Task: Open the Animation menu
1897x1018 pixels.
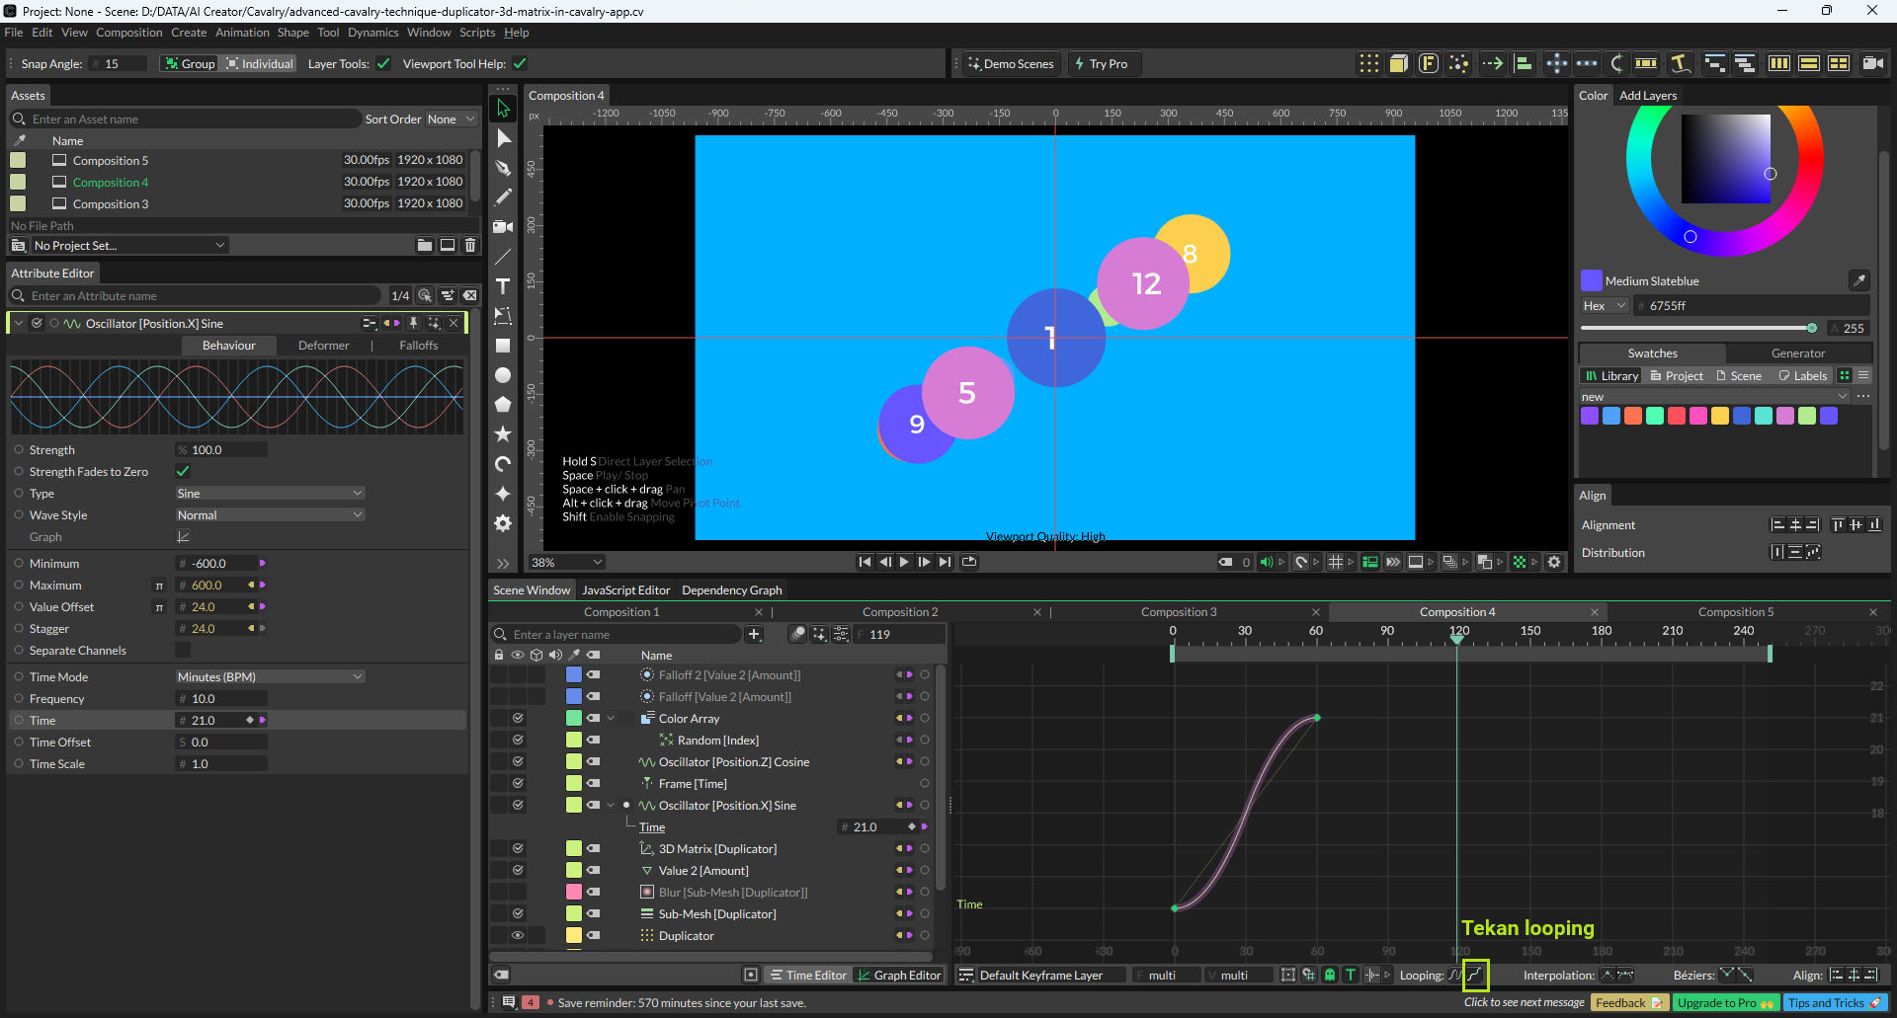Action: click(x=242, y=33)
